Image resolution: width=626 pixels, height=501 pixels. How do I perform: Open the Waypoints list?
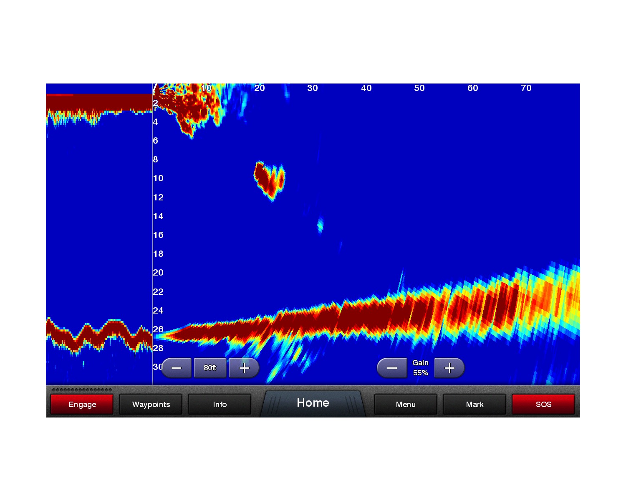151,404
